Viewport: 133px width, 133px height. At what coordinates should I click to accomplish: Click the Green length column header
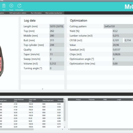[48, 100]
